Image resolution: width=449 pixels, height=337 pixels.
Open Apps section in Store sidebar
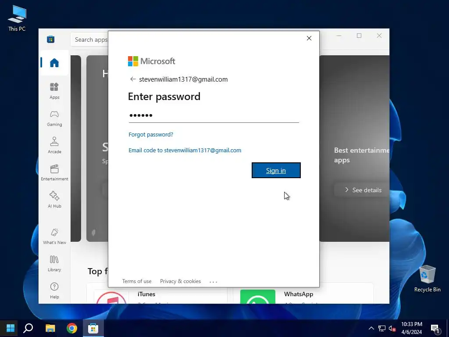click(x=54, y=91)
